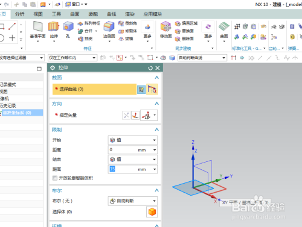Click the copy icon in quick access toolbar
Viewport: 302px width, 227px height.
pos(25,4)
